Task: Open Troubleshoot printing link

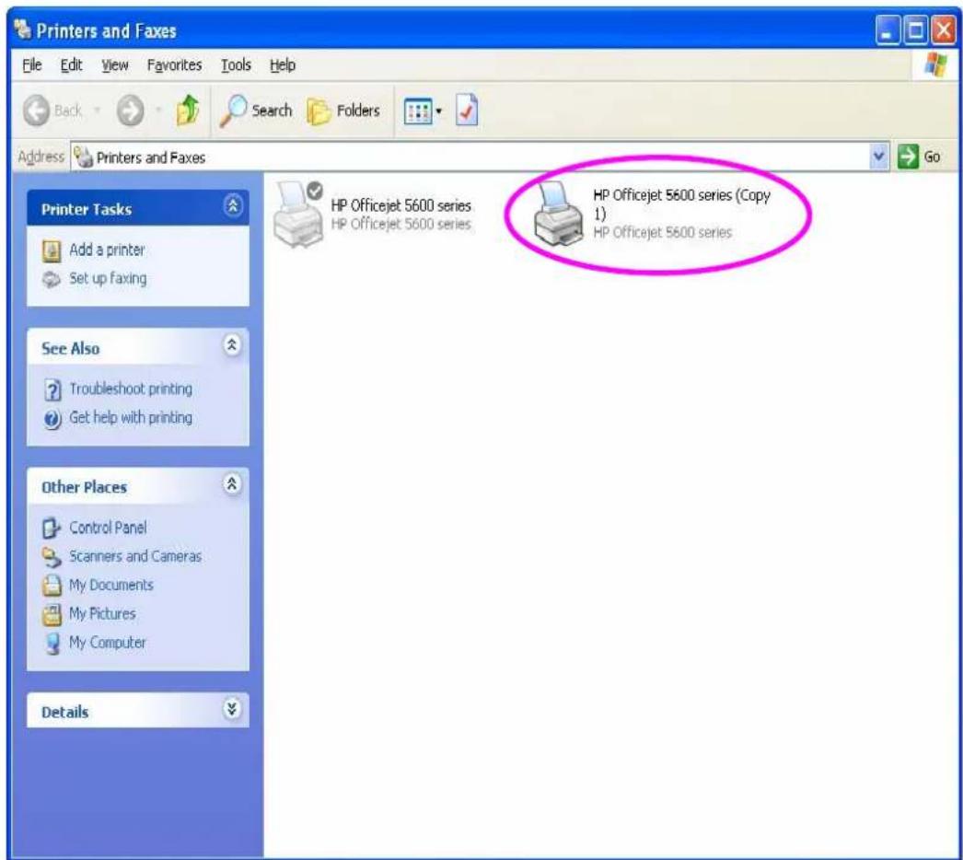Action: (131, 389)
